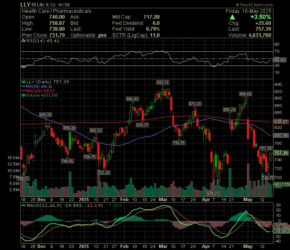This screenshot has width=290, height=250.
Task: Click the 675.71 April low price label
Action: (x=213, y=193)
